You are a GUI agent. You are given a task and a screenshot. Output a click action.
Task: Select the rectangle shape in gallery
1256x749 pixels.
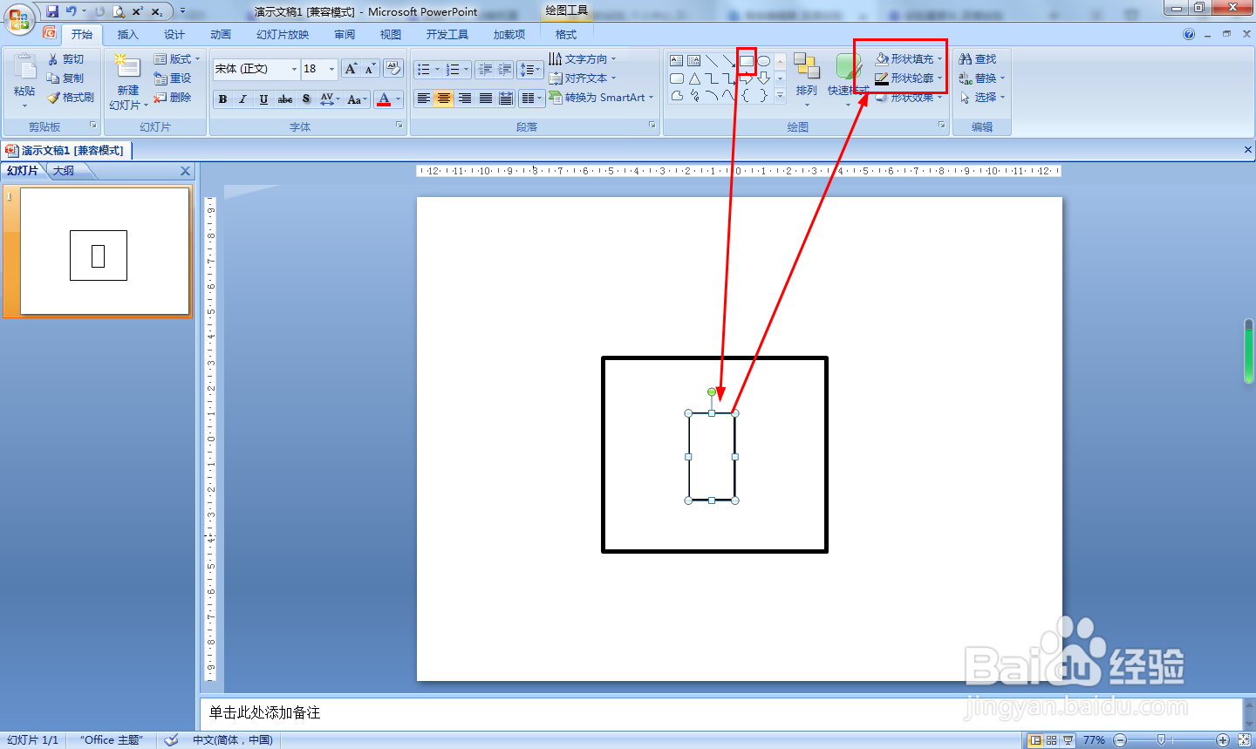pyautogui.click(x=747, y=61)
